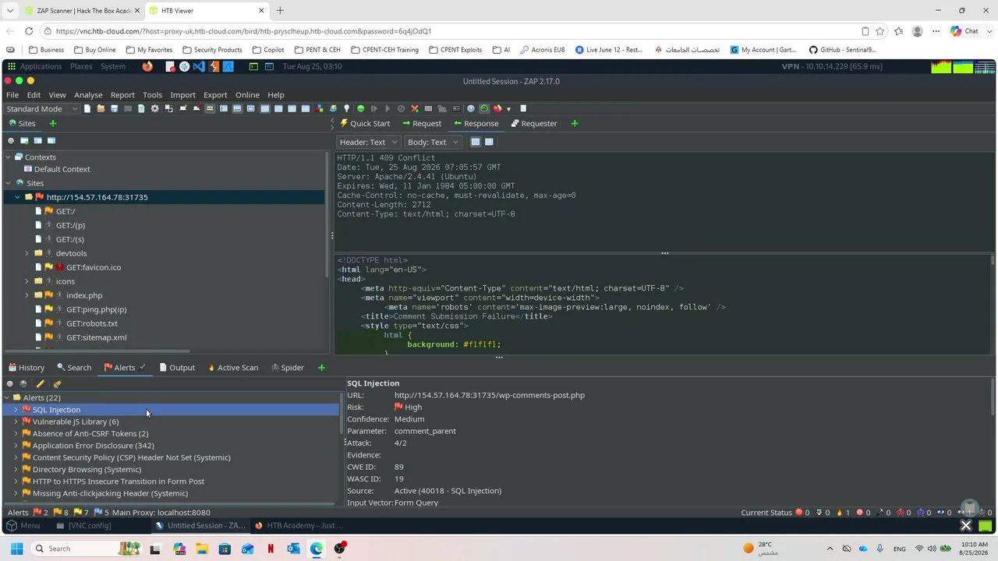The height and width of the screenshot is (561, 998).
Task: Click the red X break-all icon
Action: (x=415, y=108)
